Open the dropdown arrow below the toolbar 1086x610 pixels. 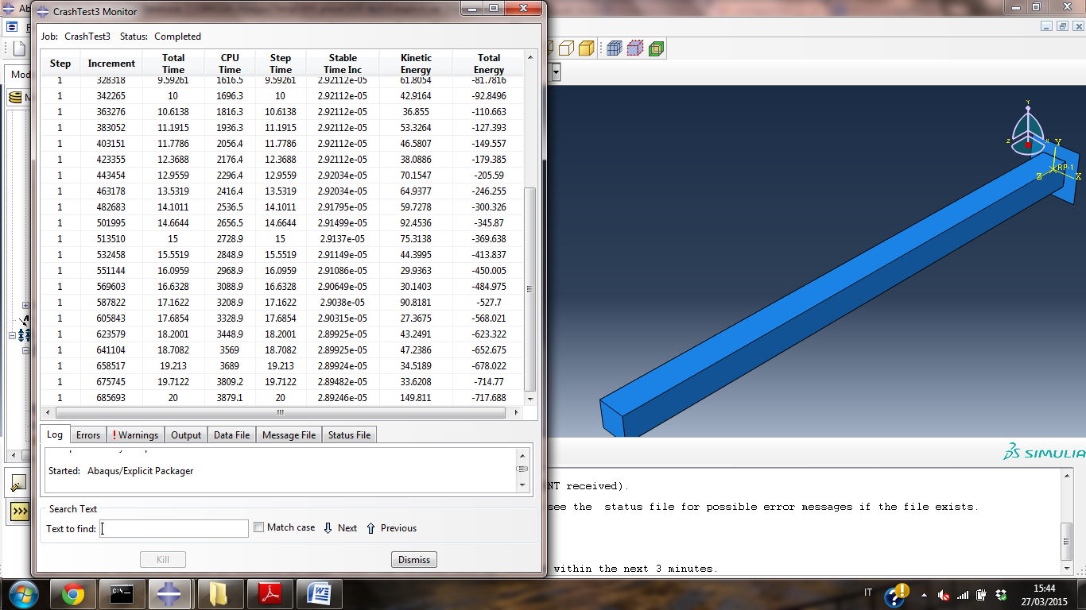(555, 72)
